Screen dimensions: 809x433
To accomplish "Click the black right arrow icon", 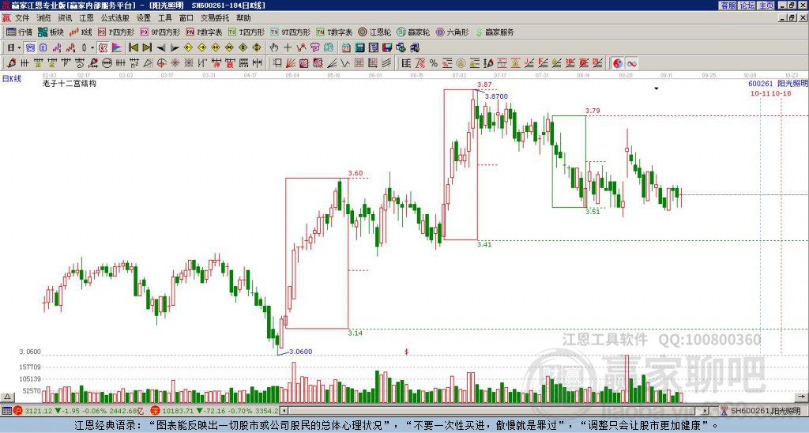I will coord(175,48).
